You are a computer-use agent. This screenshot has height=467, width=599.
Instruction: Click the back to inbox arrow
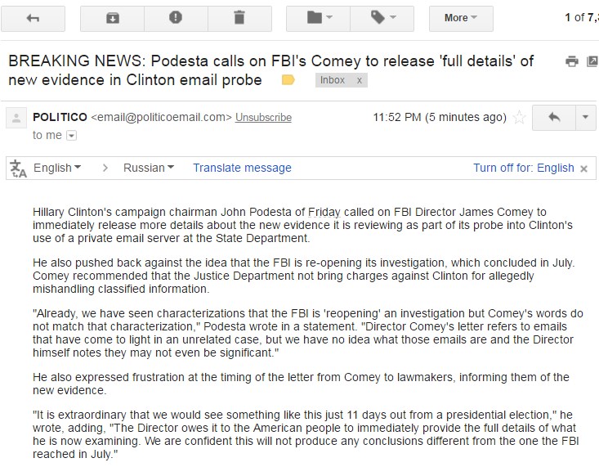pos(33,18)
